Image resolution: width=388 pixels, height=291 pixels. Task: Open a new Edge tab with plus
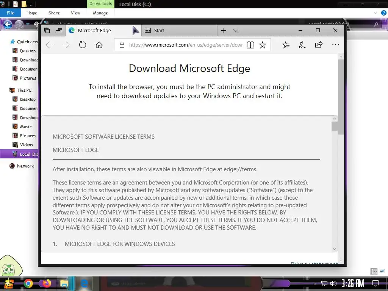224,30
